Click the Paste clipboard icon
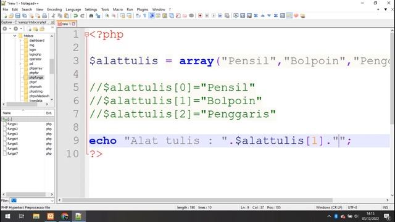This screenshot has width=395, height=222. click(67, 16)
